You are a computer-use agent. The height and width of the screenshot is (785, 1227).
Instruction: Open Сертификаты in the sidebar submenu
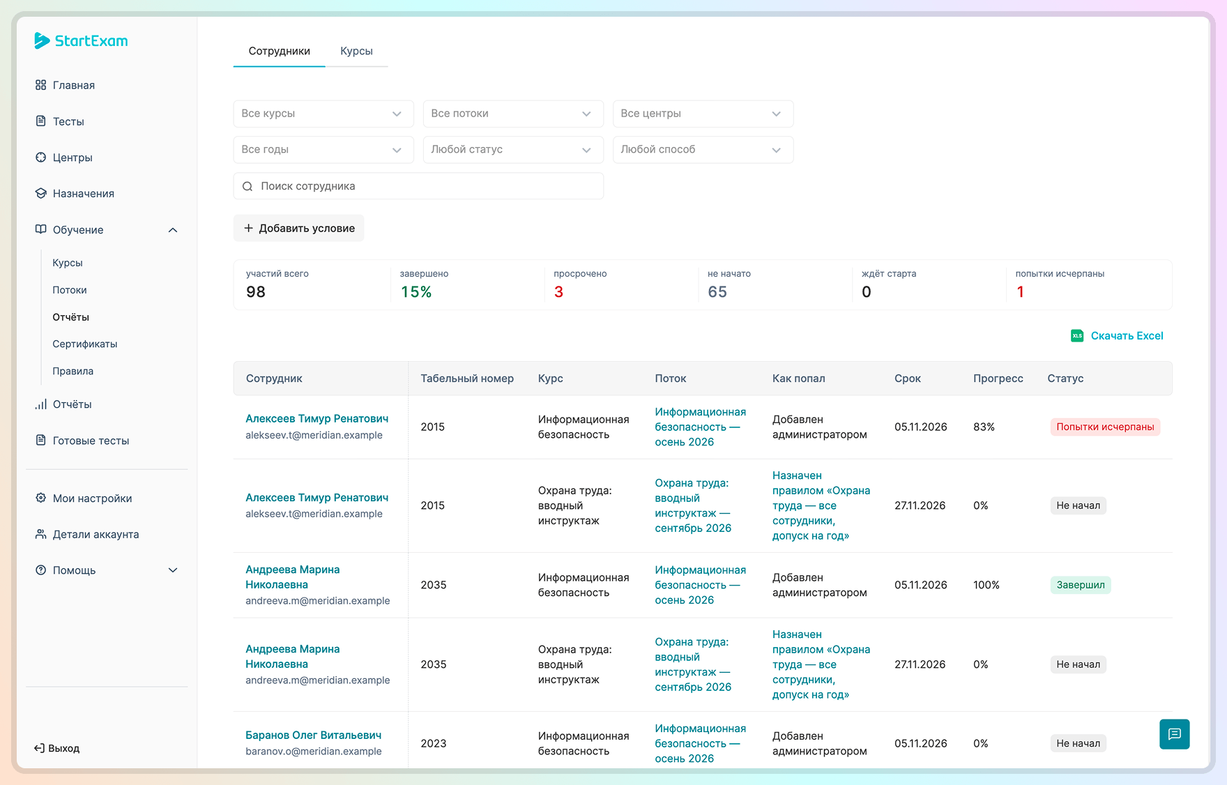click(85, 344)
